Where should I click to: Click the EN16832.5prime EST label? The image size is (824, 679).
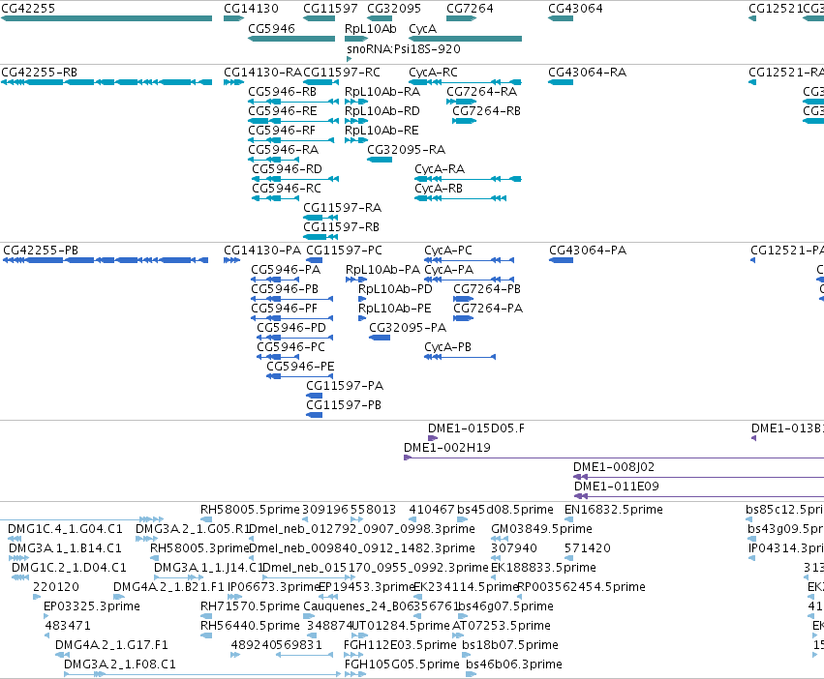pyautogui.click(x=614, y=510)
